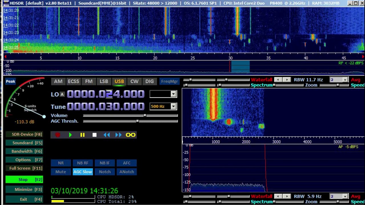Image resolution: width=365 pixels, height=205 pixels.
Task: Enable NR noise reduction
Action: click(61, 163)
